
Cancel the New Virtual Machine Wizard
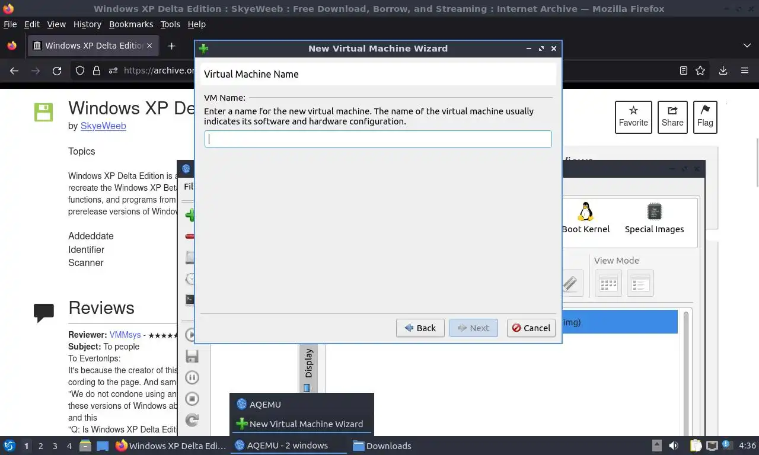coord(531,328)
